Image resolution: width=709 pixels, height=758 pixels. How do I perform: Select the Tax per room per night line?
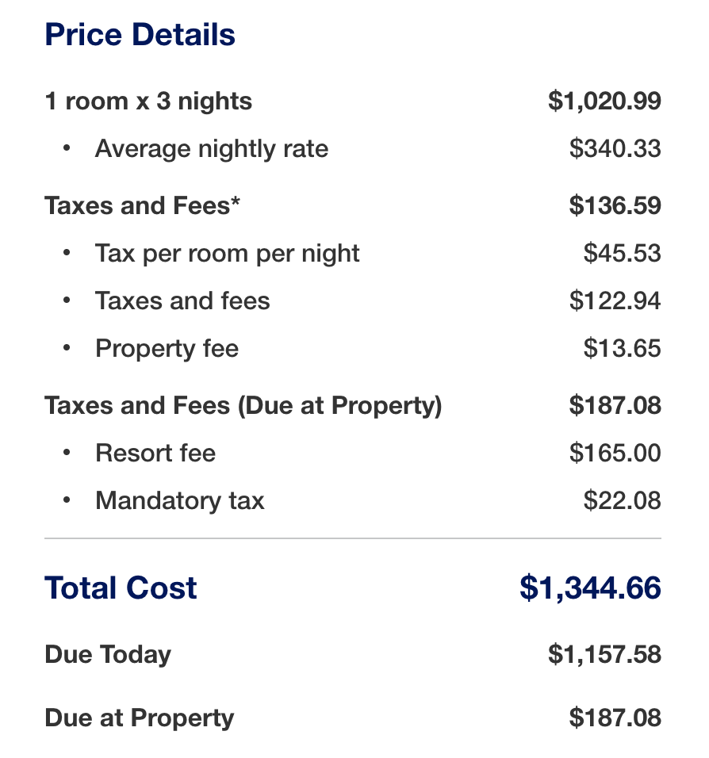227,254
